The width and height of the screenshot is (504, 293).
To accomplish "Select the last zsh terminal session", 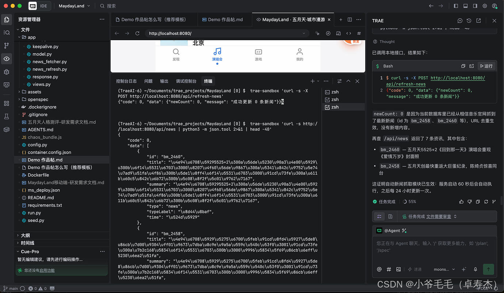I will pos(343,107).
